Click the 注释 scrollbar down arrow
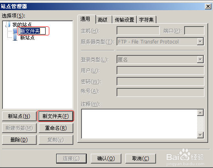Image resolution: width=213 pixels, height=168 pixels. pyautogui.click(x=200, y=135)
